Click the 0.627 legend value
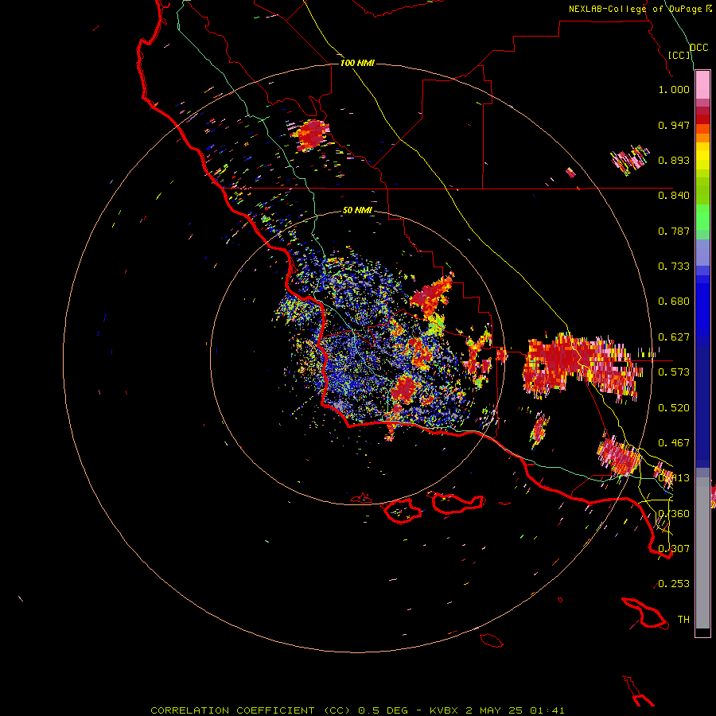Screen dimensions: 716x716 click(x=674, y=337)
